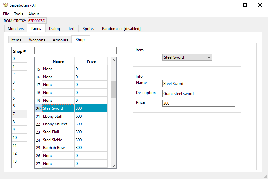Screen dimensions: 268x179
Task: Select shop number 5
Action: click(x=19, y=98)
